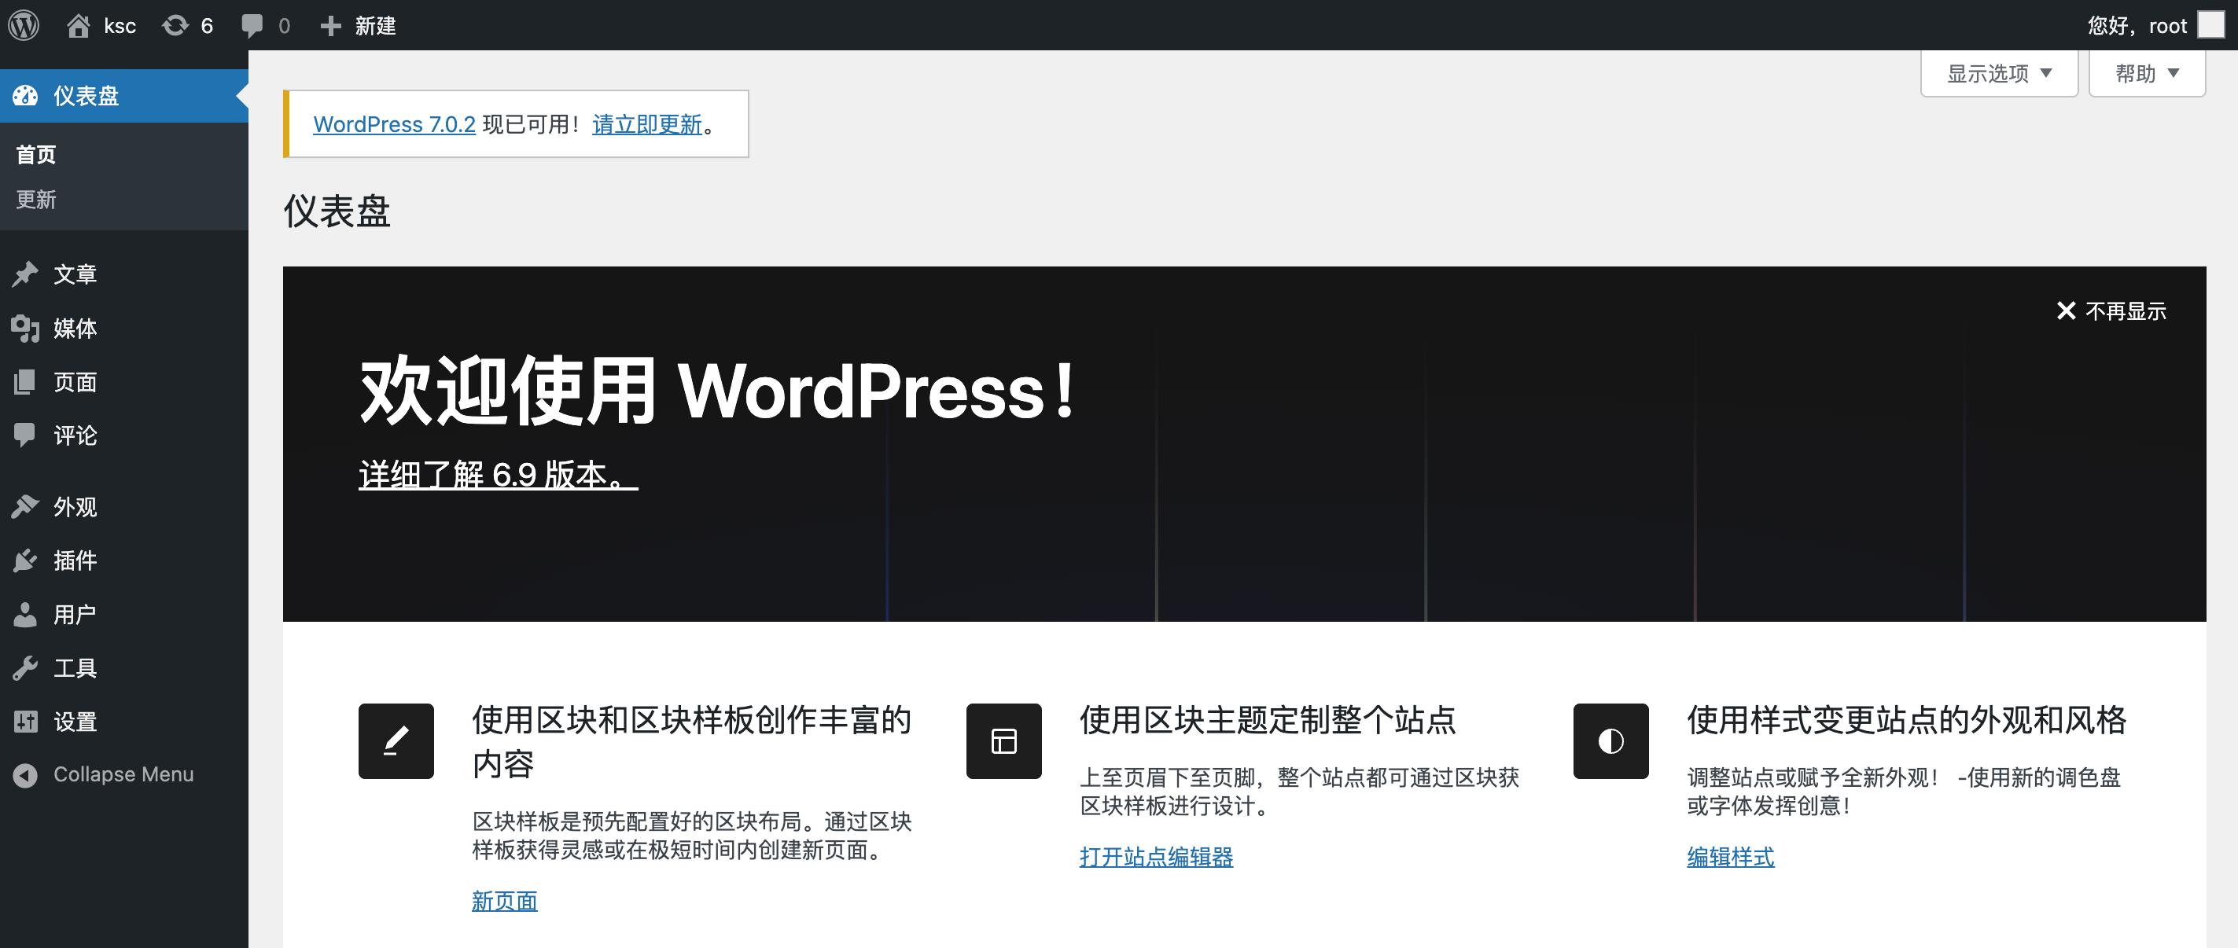The width and height of the screenshot is (2238, 948).
Task: Open the 文章 posts menu
Action: [124, 274]
